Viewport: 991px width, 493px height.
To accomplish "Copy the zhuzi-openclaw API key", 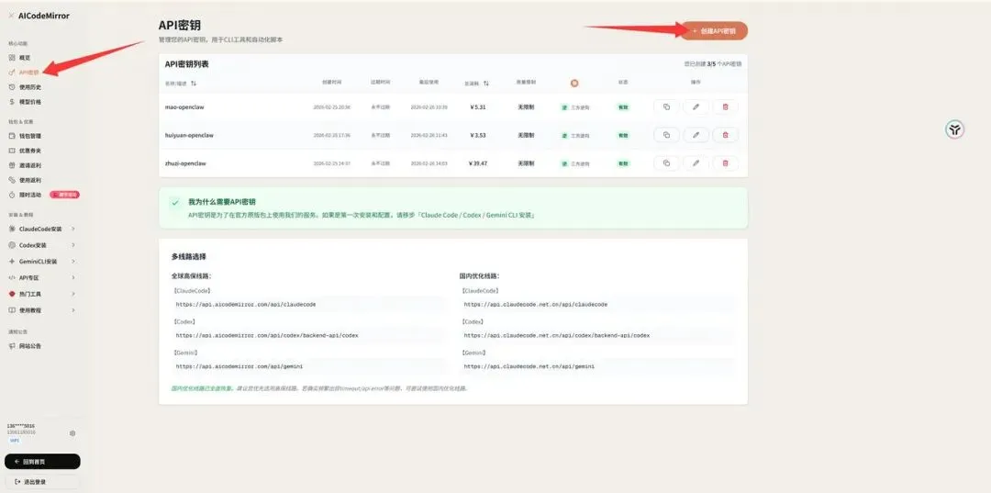I will 666,163.
